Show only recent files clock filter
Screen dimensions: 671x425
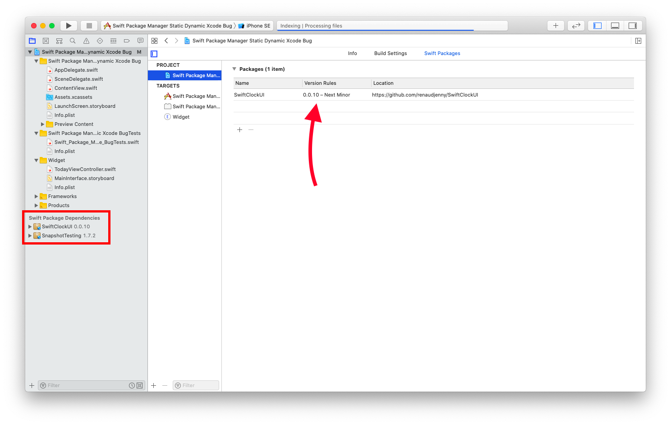coord(132,385)
